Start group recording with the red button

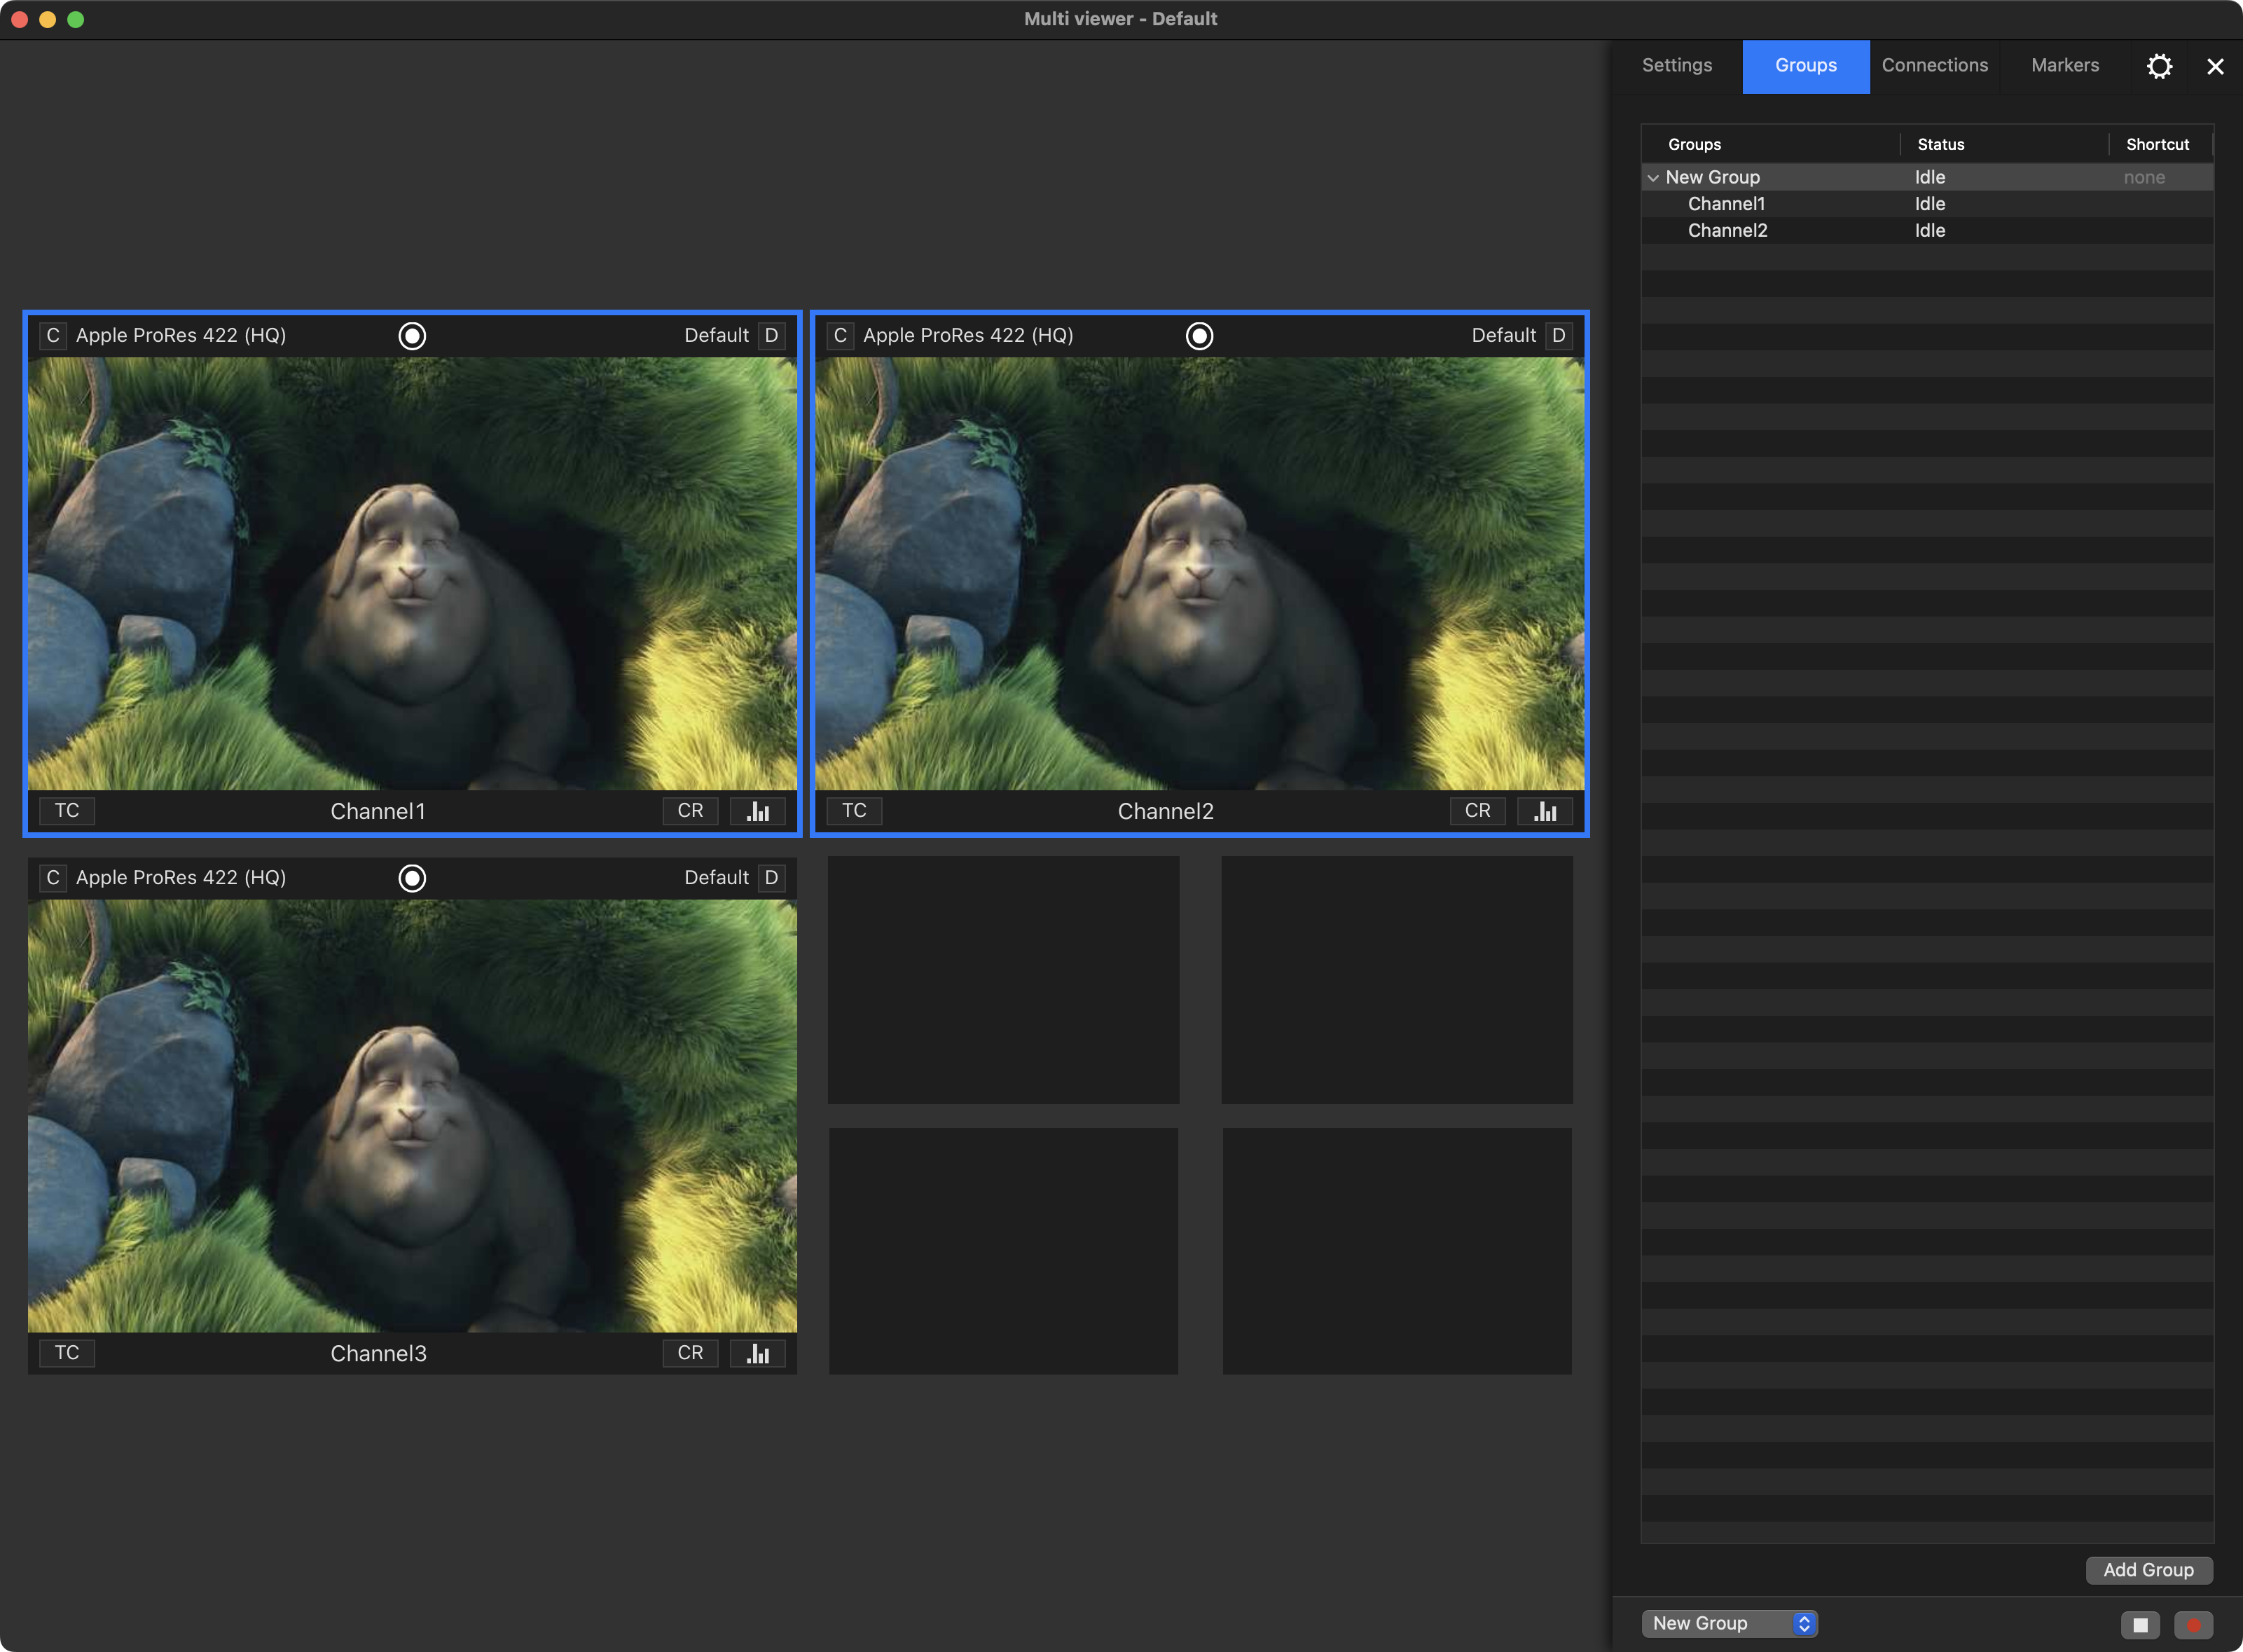pyautogui.click(x=2194, y=1625)
